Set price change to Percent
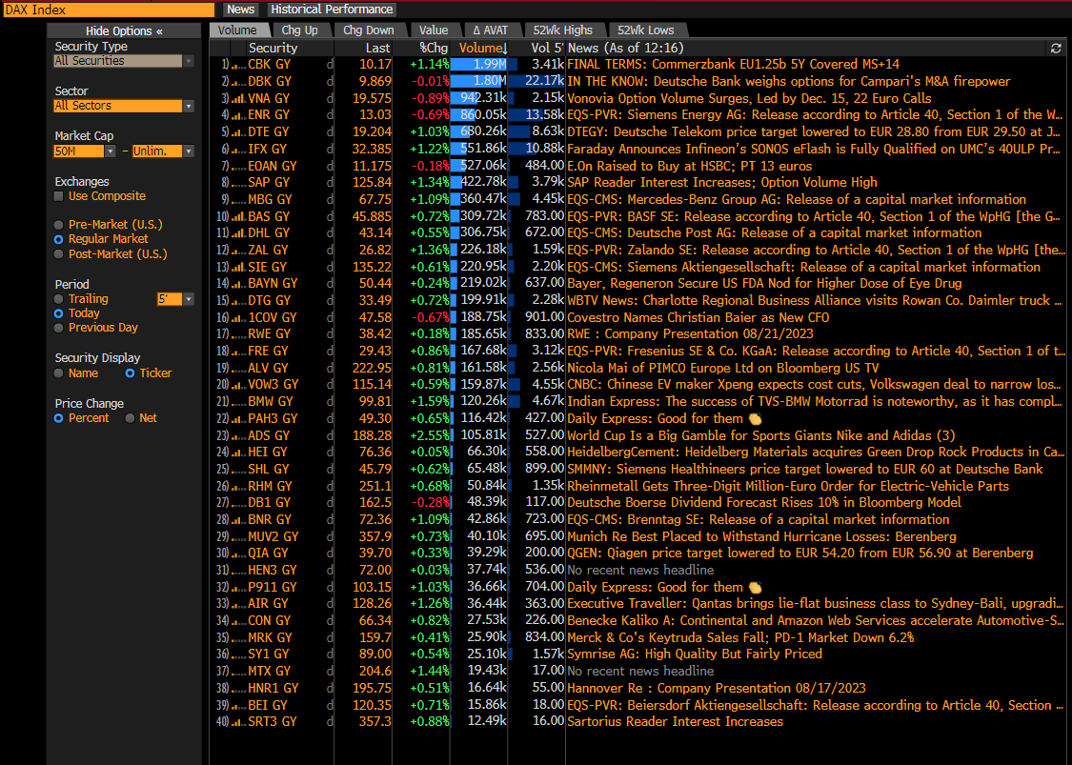Screen dimensions: 1072x765 tap(59, 418)
